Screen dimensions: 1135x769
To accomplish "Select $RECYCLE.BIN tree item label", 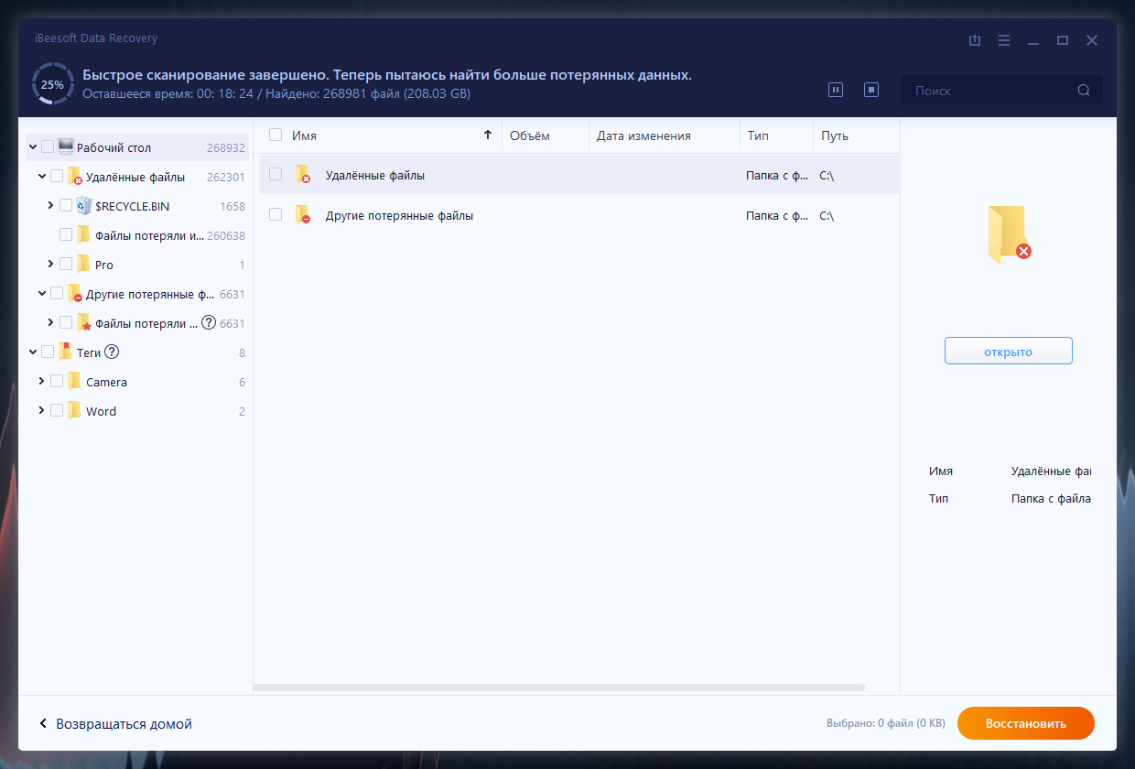I will coord(132,206).
